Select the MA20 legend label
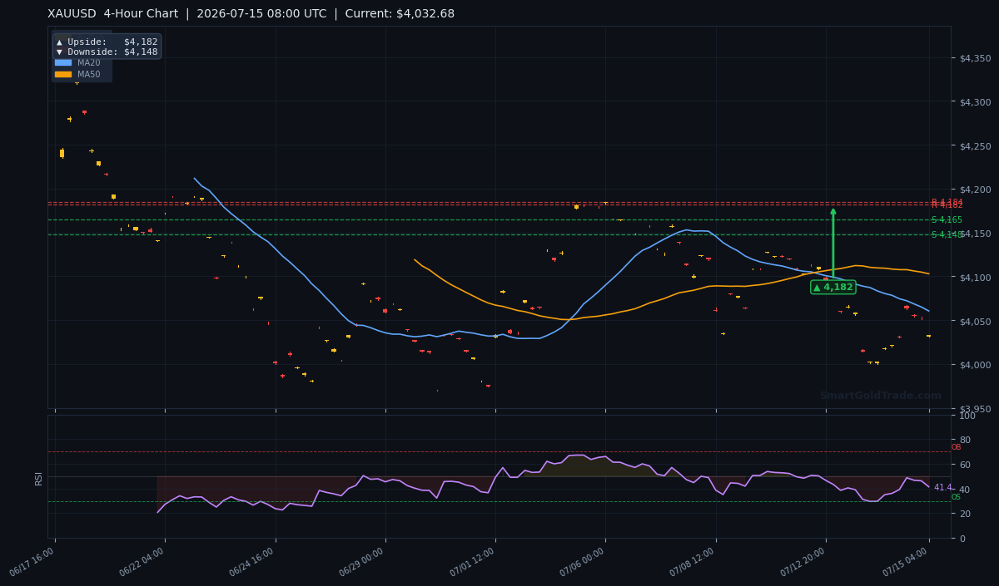Image resolution: width=999 pixels, height=586 pixels. [x=89, y=62]
